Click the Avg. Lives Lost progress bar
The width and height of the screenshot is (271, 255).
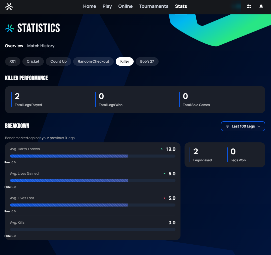(93, 205)
